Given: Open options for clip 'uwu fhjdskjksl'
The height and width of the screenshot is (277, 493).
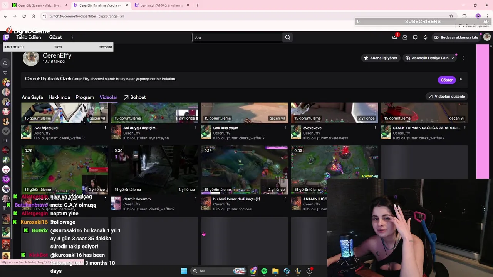Looking at the screenshot, I should click(105, 128).
